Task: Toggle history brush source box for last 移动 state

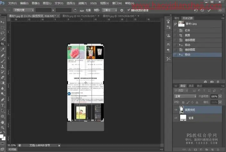Action: click(175, 55)
